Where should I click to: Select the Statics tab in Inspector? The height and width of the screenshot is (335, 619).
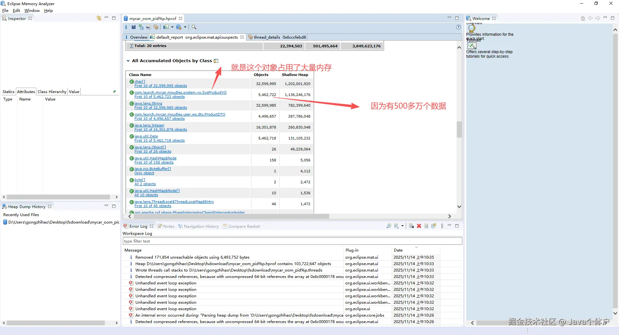coord(8,91)
